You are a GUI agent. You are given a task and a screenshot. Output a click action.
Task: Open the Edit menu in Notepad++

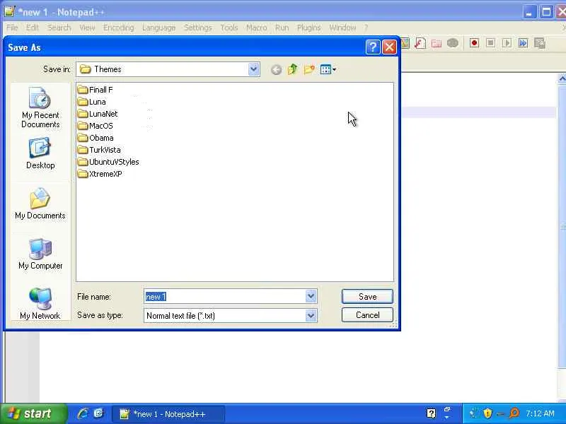[32, 28]
